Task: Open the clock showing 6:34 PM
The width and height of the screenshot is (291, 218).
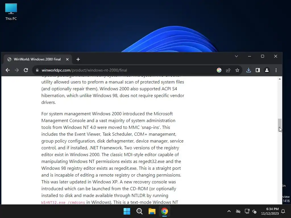Action: [270, 211]
